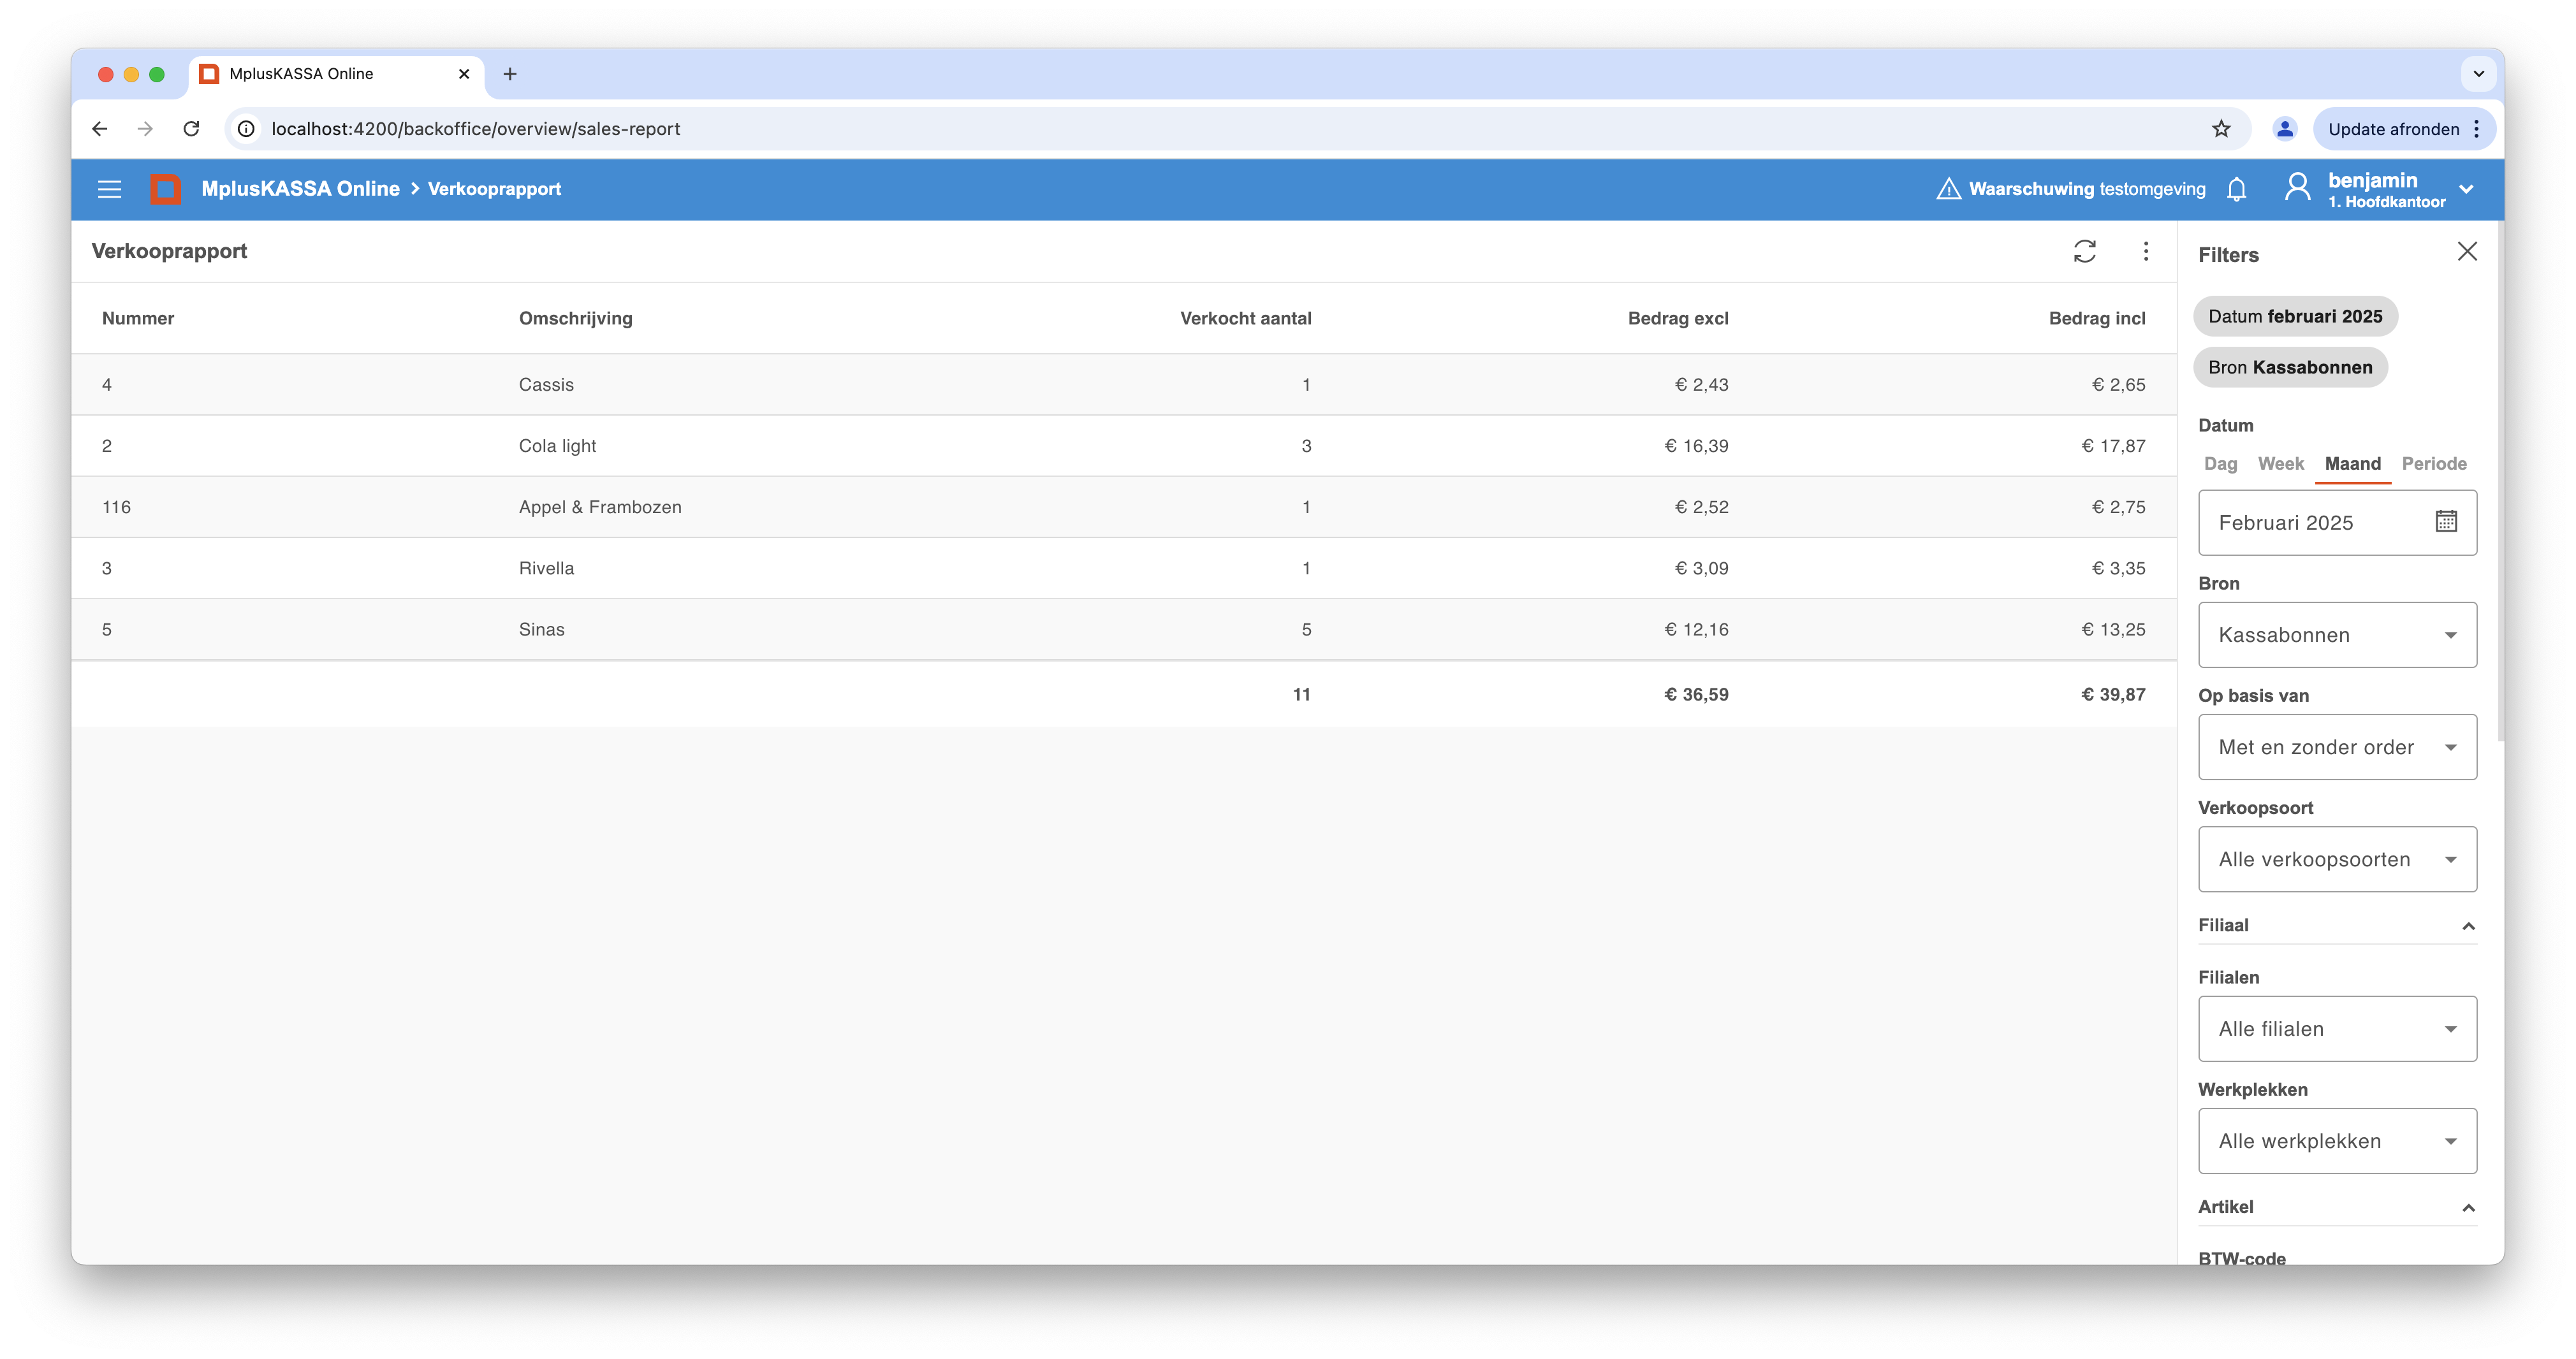This screenshot has height=1359, width=2576.
Task: Click the Februari 2025 date field
Action: point(2337,522)
